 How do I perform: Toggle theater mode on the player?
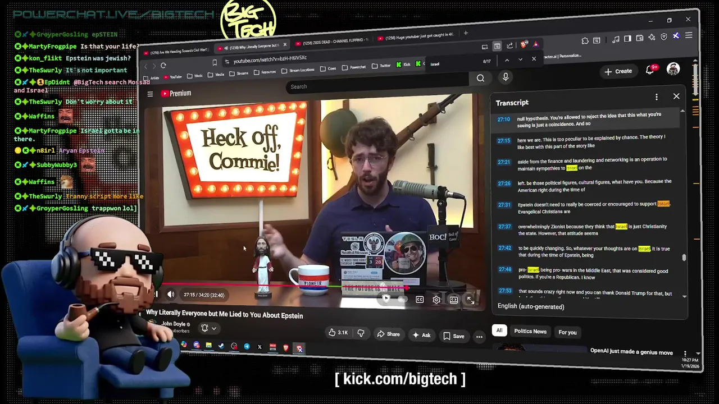tap(454, 300)
